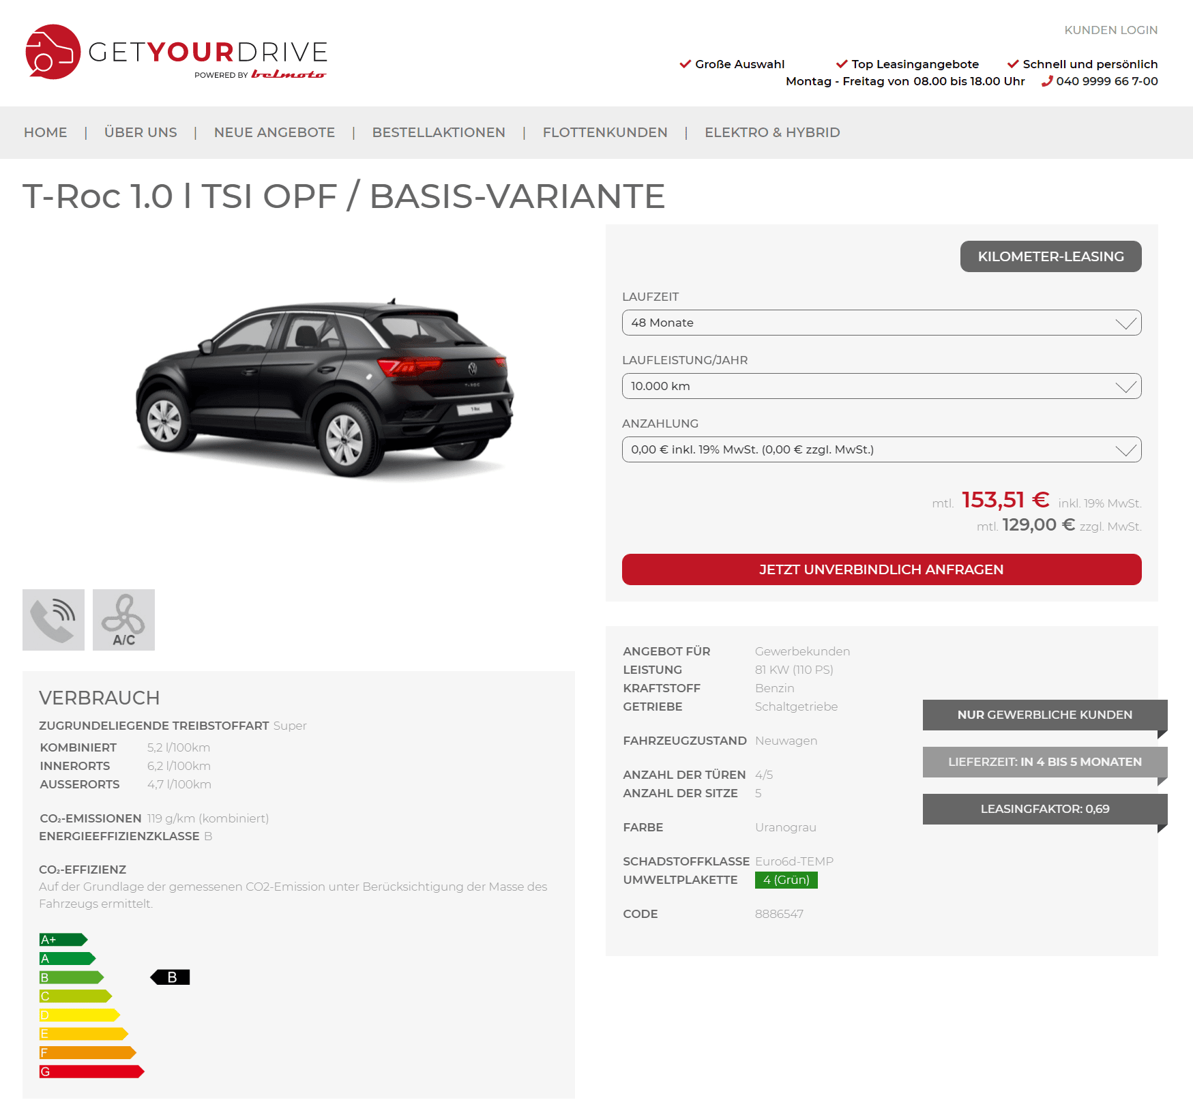The height and width of the screenshot is (1113, 1193).
Task: Click the Gewerbekunden value
Action: (802, 651)
